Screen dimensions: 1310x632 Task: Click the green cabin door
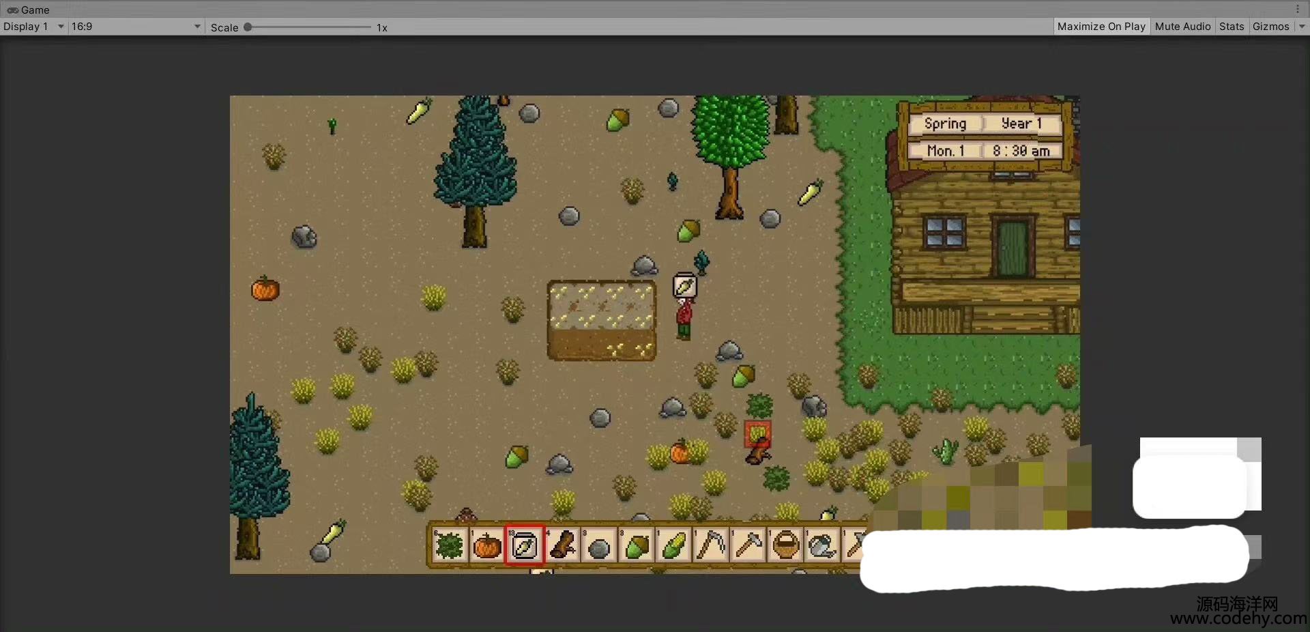[1013, 248]
